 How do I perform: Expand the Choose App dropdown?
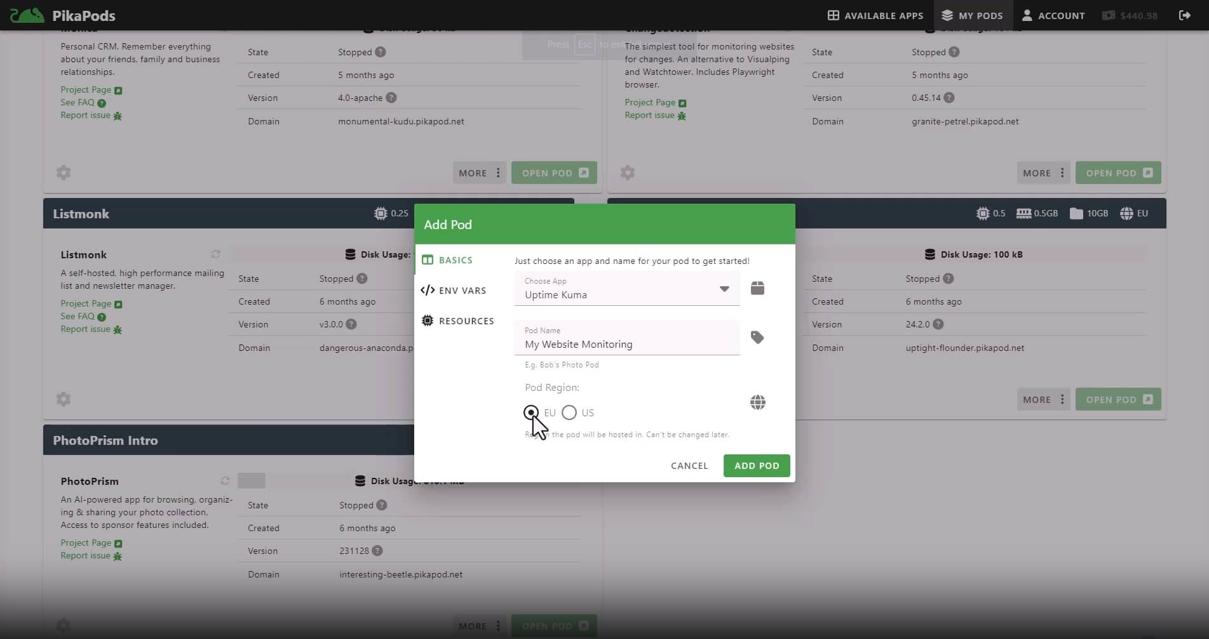tap(724, 289)
